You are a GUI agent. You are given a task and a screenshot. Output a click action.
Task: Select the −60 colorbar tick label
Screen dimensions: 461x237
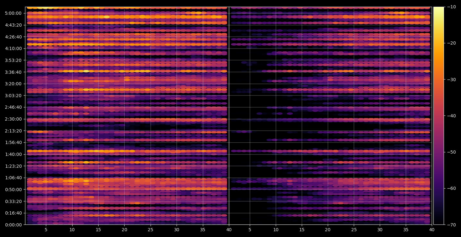pos(451,188)
